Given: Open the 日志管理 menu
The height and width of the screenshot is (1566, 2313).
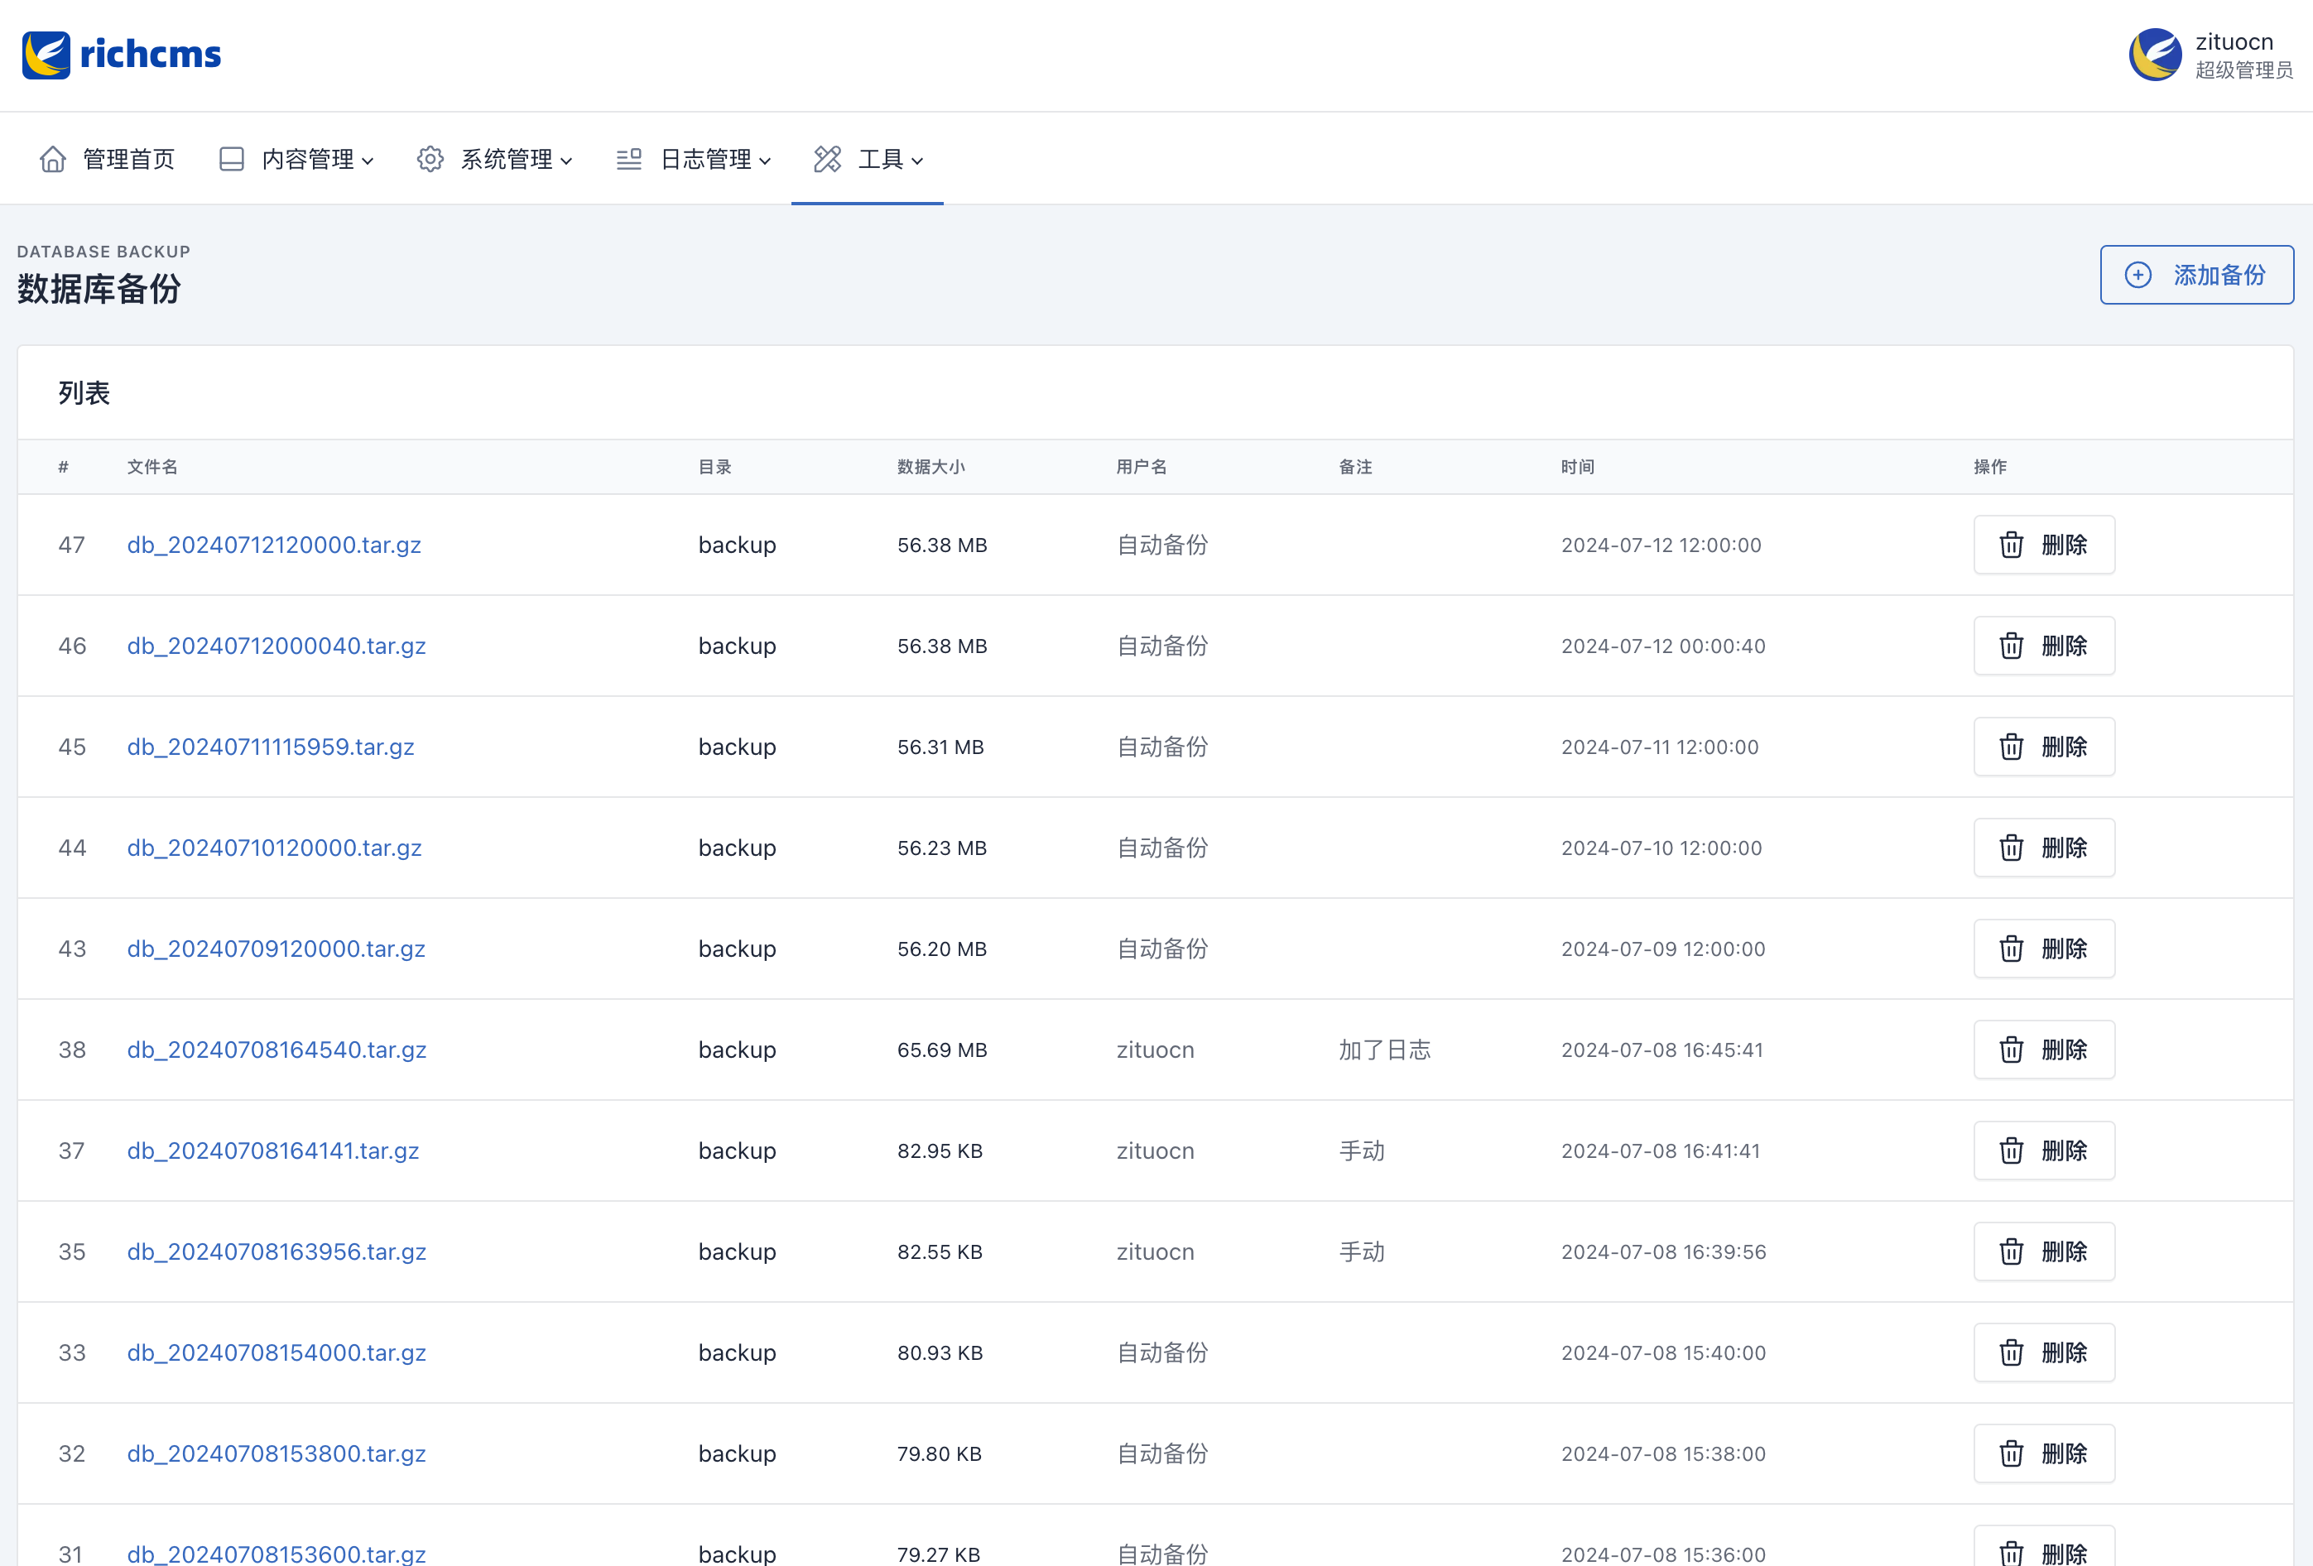Looking at the screenshot, I should click(x=694, y=159).
